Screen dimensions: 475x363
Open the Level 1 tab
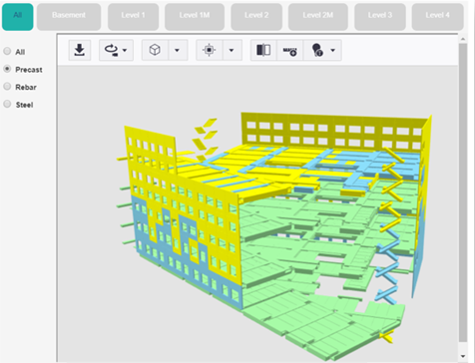click(x=133, y=17)
